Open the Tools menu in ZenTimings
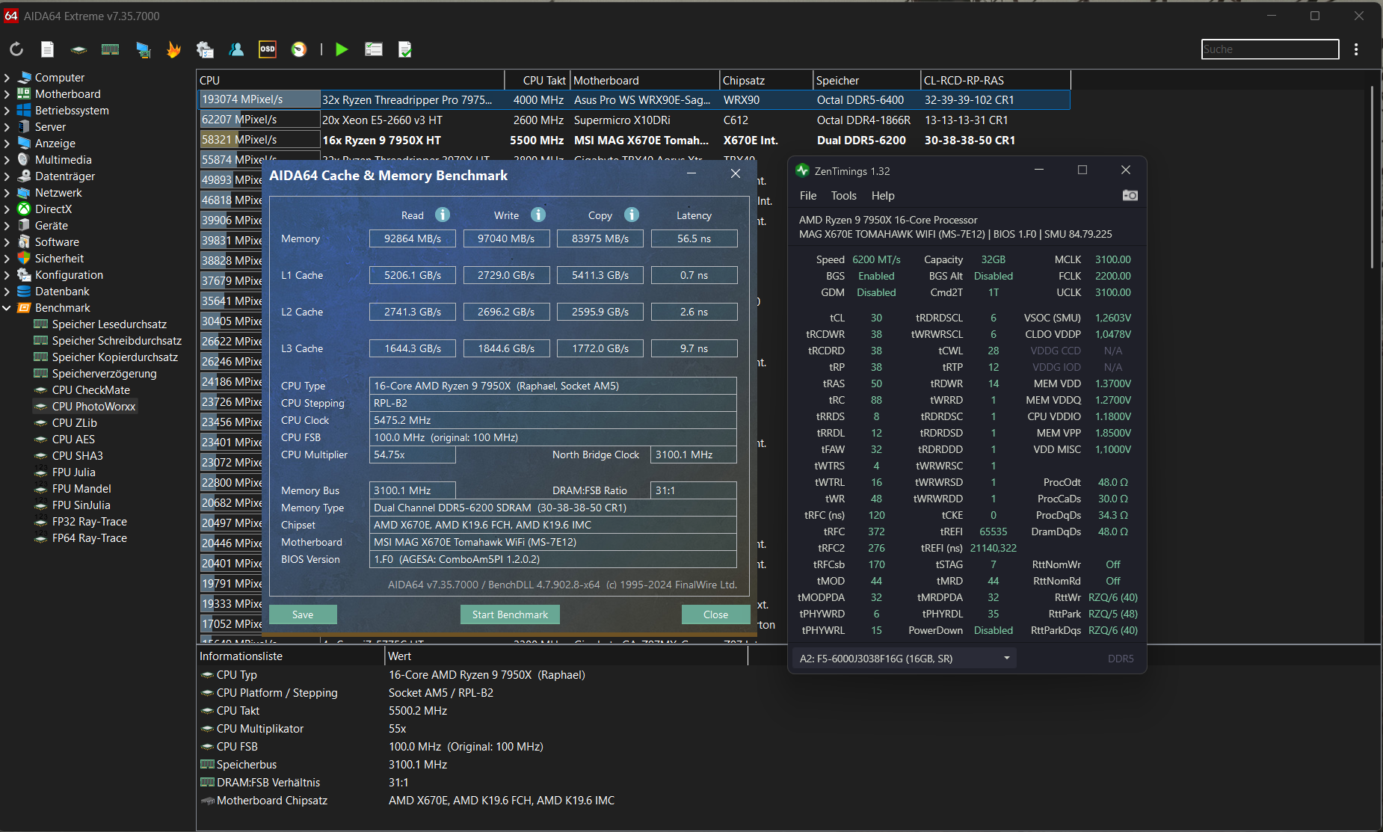Viewport: 1383px width, 832px height. (843, 196)
